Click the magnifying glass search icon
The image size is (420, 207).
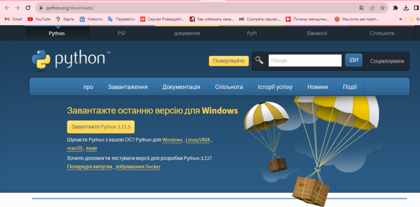[x=259, y=61]
